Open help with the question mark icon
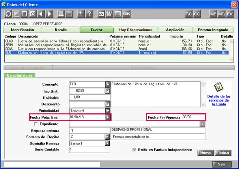 coord(89,14)
